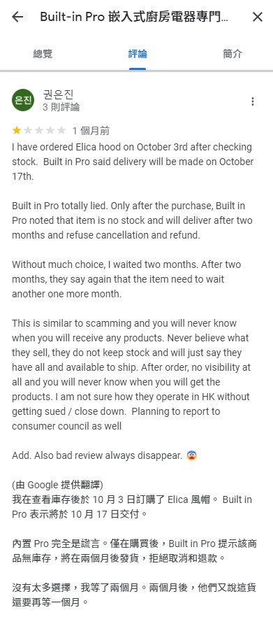
Task: Close the Built-in Pro panel with X
Action: tap(257, 17)
